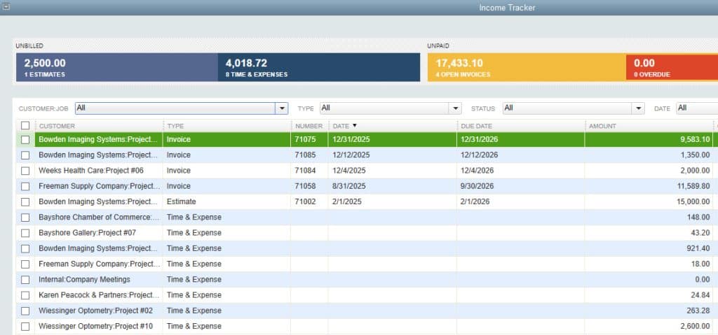Open the Status filter dropdown

574,108
